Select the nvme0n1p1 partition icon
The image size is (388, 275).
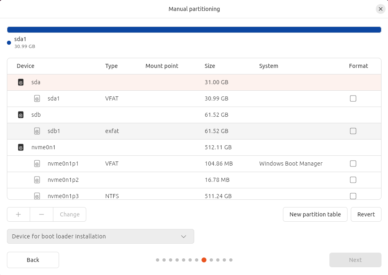[37, 164]
